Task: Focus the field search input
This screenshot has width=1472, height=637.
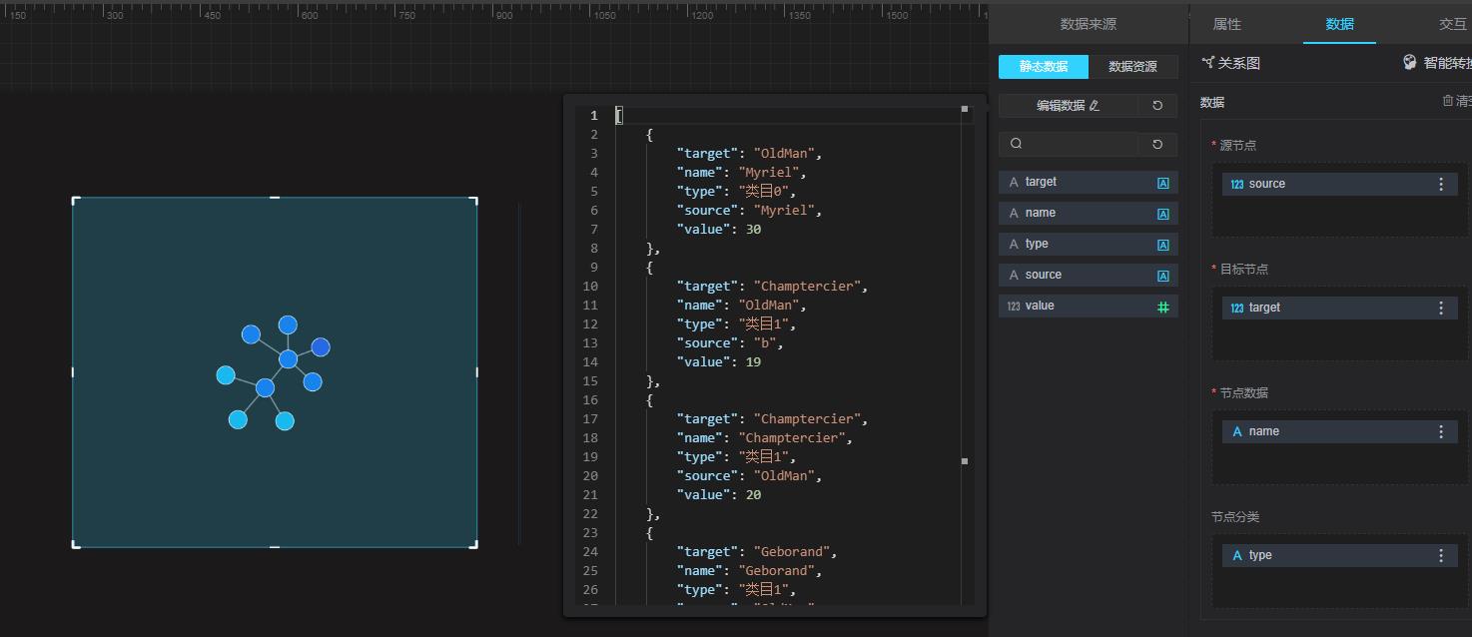Action: (x=1069, y=144)
